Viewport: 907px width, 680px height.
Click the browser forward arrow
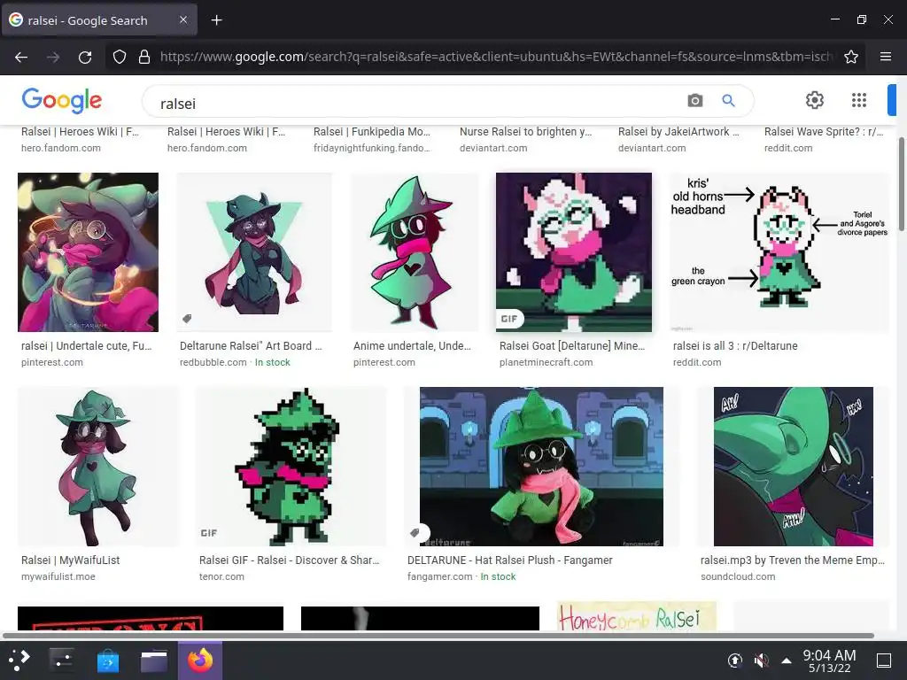(x=53, y=57)
